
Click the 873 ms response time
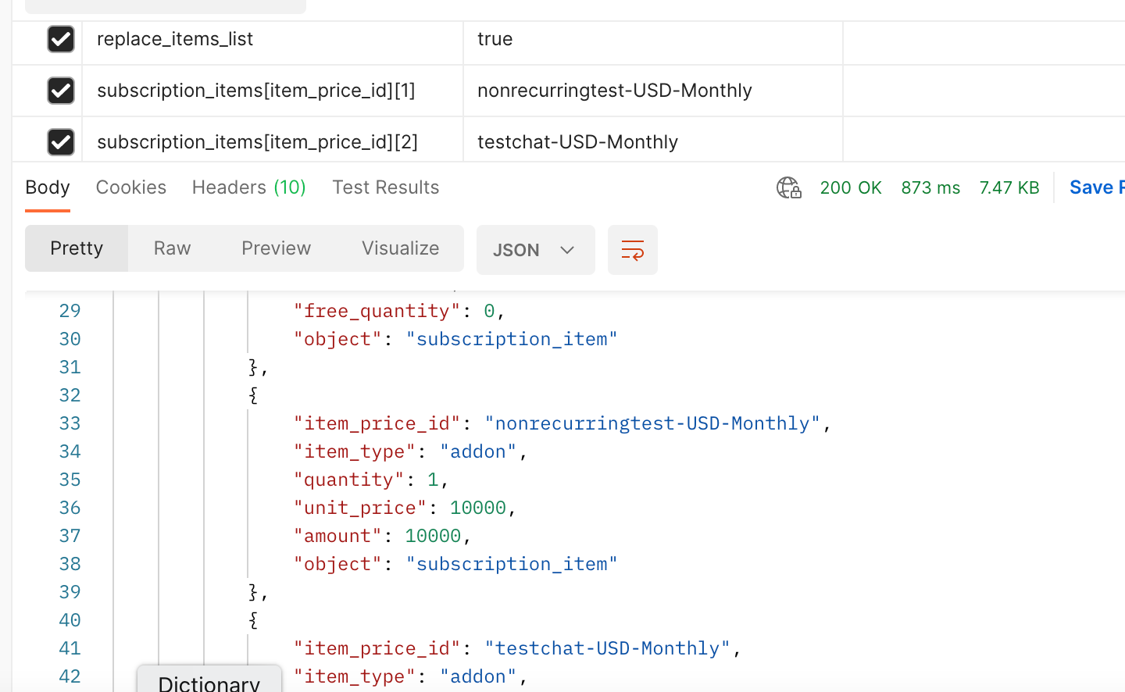point(930,187)
